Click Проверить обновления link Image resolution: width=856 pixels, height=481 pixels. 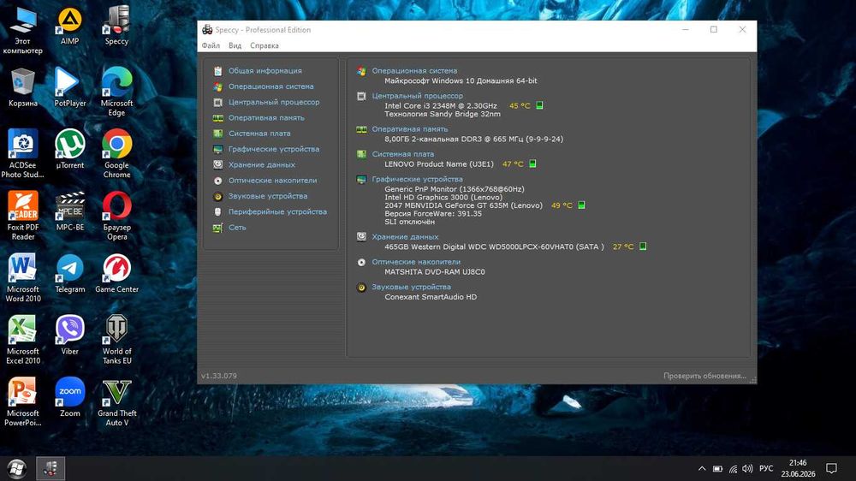point(704,376)
